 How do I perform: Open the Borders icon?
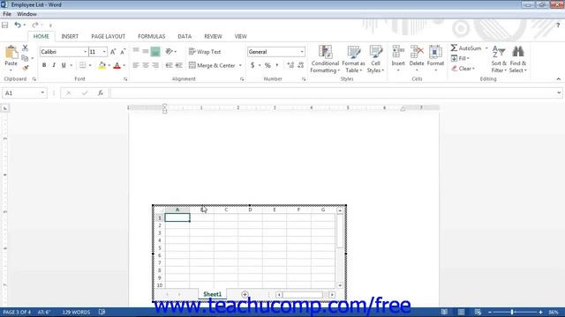[x=82, y=65]
